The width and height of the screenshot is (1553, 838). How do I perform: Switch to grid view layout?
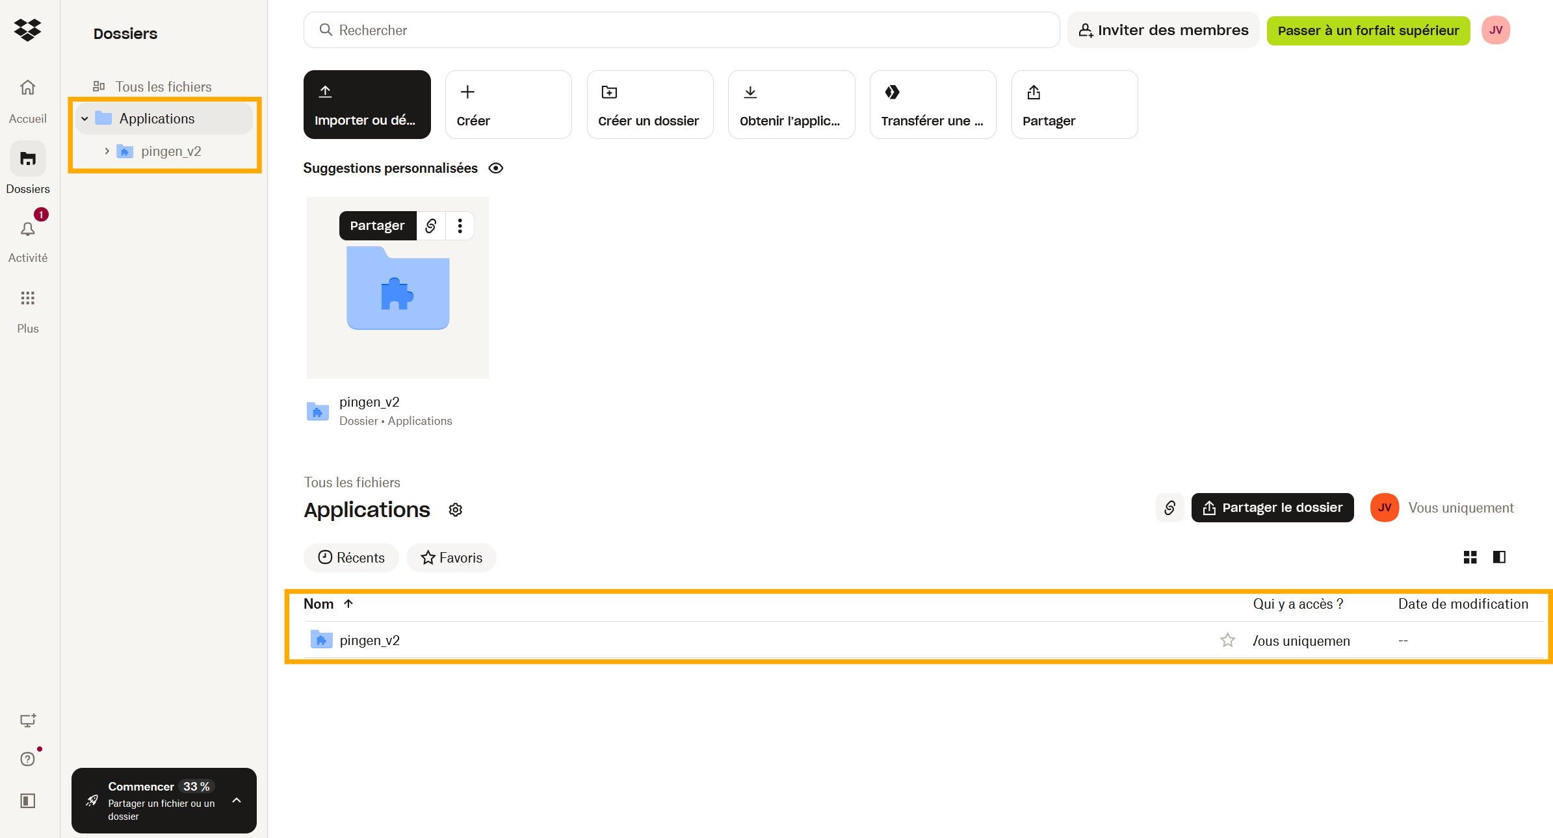[x=1470, y=557]
